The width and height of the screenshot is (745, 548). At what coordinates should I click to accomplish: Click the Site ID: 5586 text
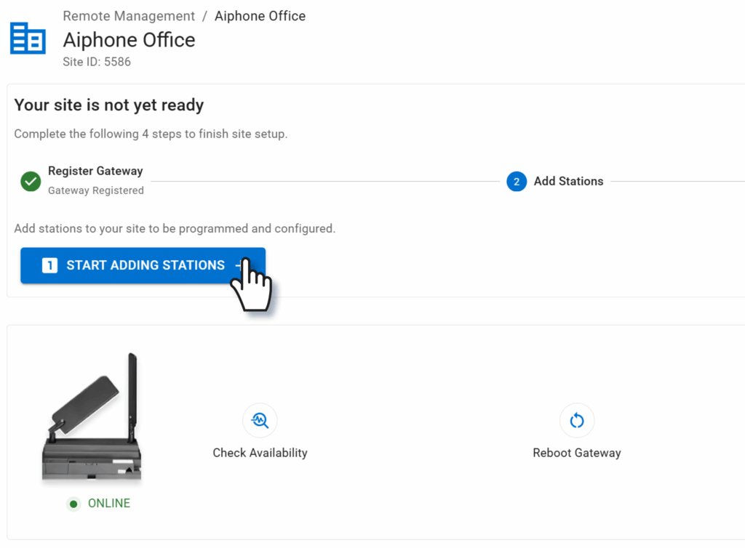97,62
